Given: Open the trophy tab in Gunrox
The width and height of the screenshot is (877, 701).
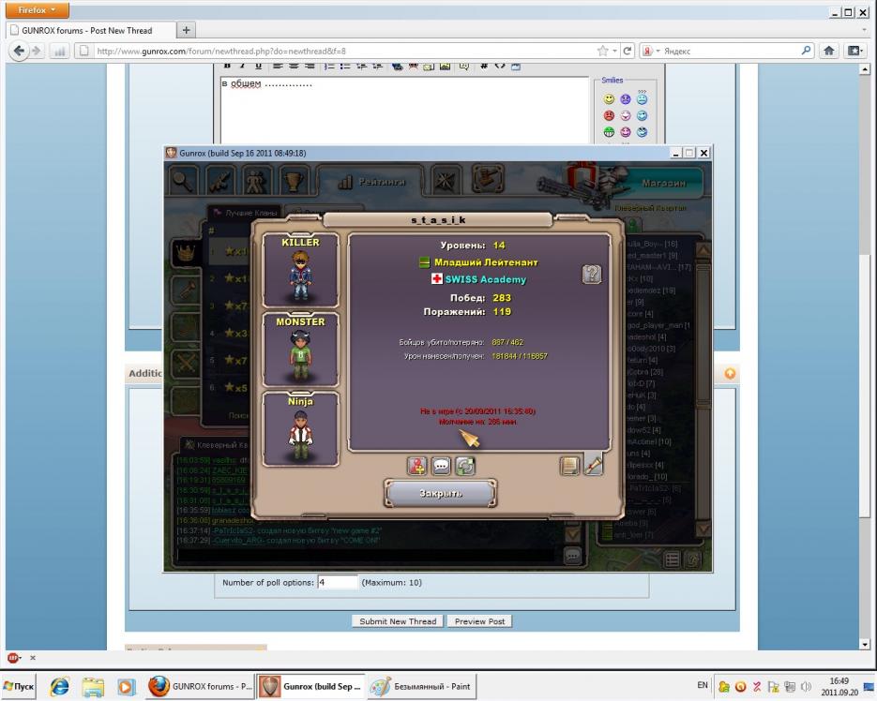Looking at the screenshot, I should click(294, 181).
